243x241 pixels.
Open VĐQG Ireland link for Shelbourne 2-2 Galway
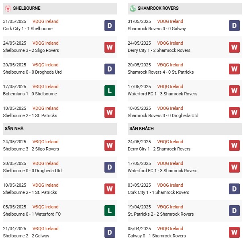[45, 229]
